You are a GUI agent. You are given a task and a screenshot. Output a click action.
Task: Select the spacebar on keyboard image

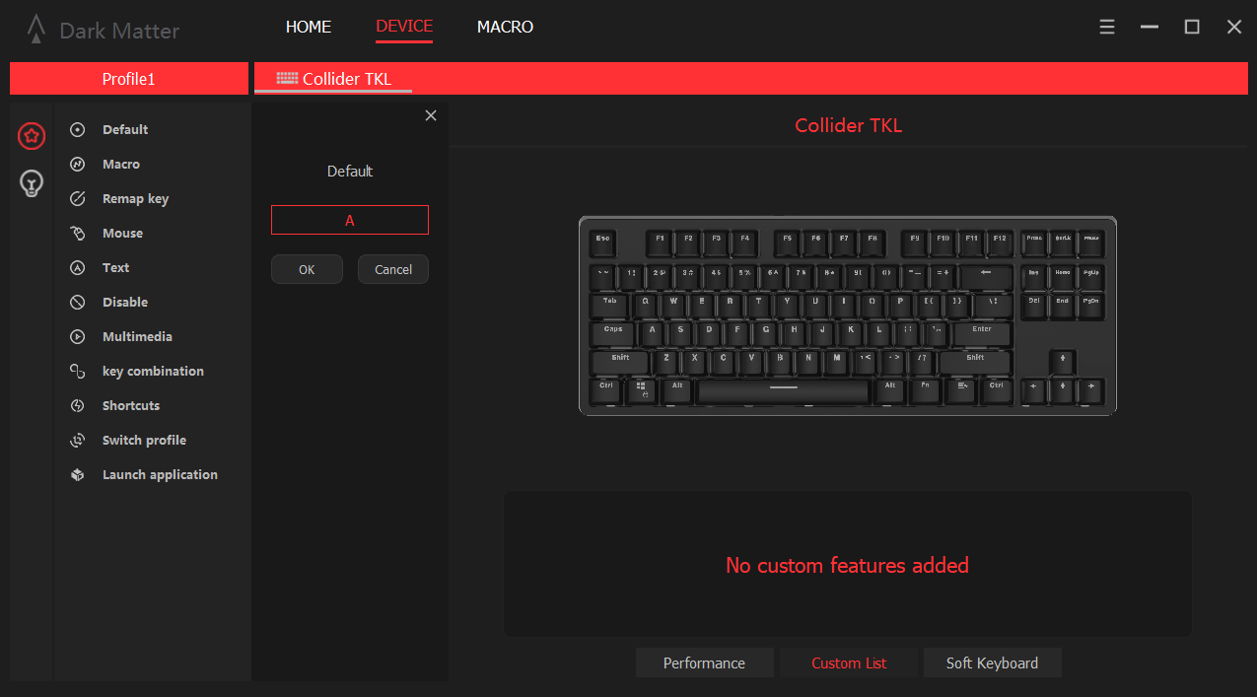point(784,391)
